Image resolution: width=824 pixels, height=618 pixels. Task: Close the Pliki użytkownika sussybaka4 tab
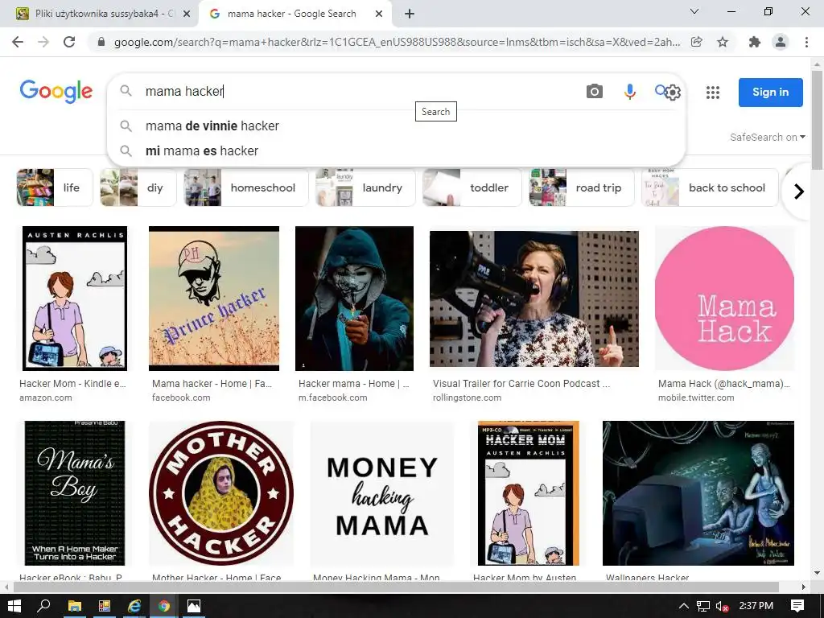click(187, 14)
